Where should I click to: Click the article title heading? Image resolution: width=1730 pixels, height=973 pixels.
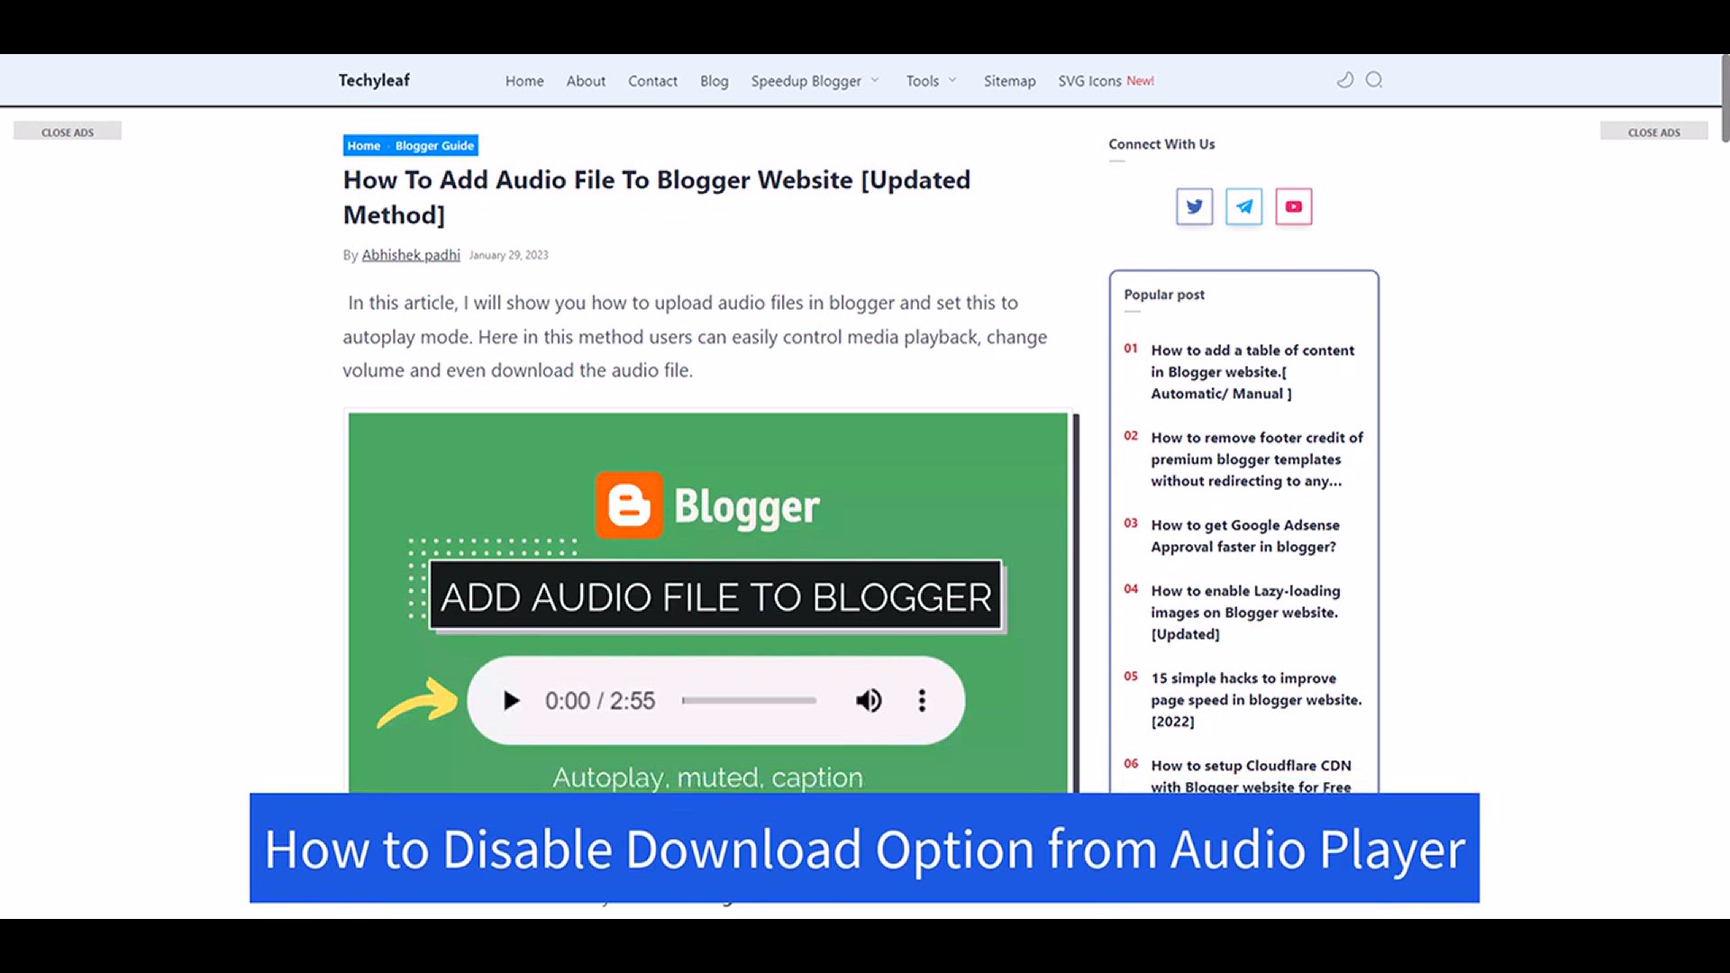tap(657, 197)
